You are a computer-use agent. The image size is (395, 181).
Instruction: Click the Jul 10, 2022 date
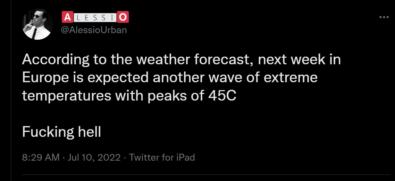[94, 158]
